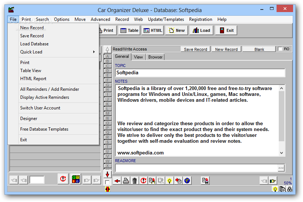303x202 pixels.
Task: Toggle the small checkbox under the red down arrow
Action: [107, 182]
